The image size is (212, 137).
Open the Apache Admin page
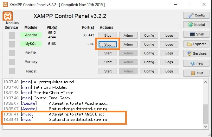(x=128, y=35)
